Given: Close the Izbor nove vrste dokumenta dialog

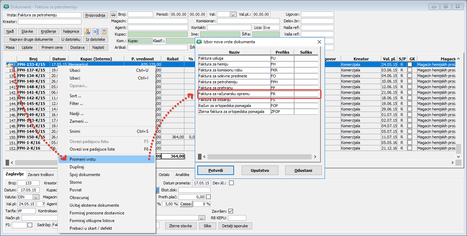Looking at the screenshot, I should pyautogui.click(x=319, y=42).
